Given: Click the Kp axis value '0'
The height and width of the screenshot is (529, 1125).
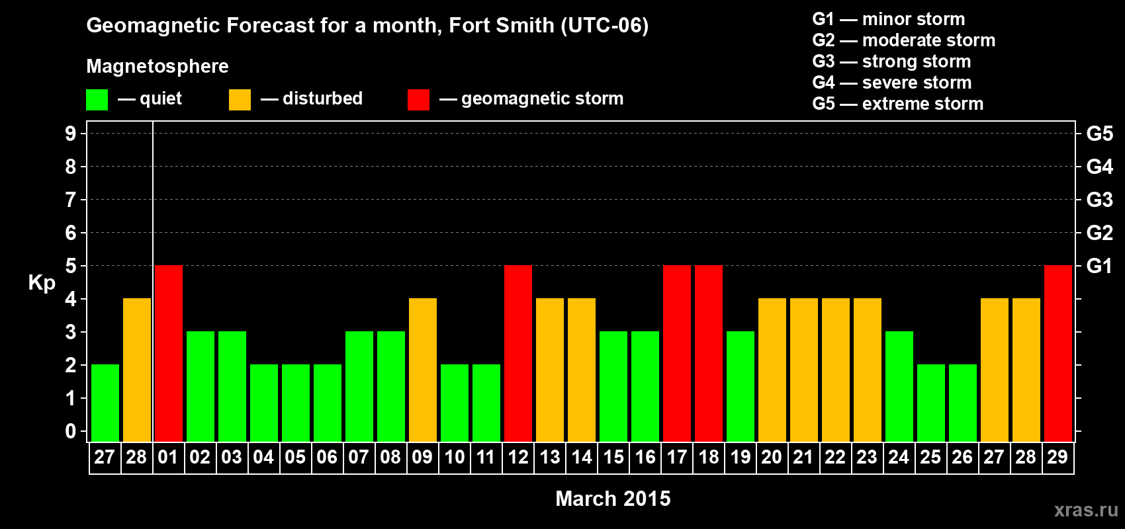Looking at the screenshot, I should pyautogui.click(x=71, y=431).
